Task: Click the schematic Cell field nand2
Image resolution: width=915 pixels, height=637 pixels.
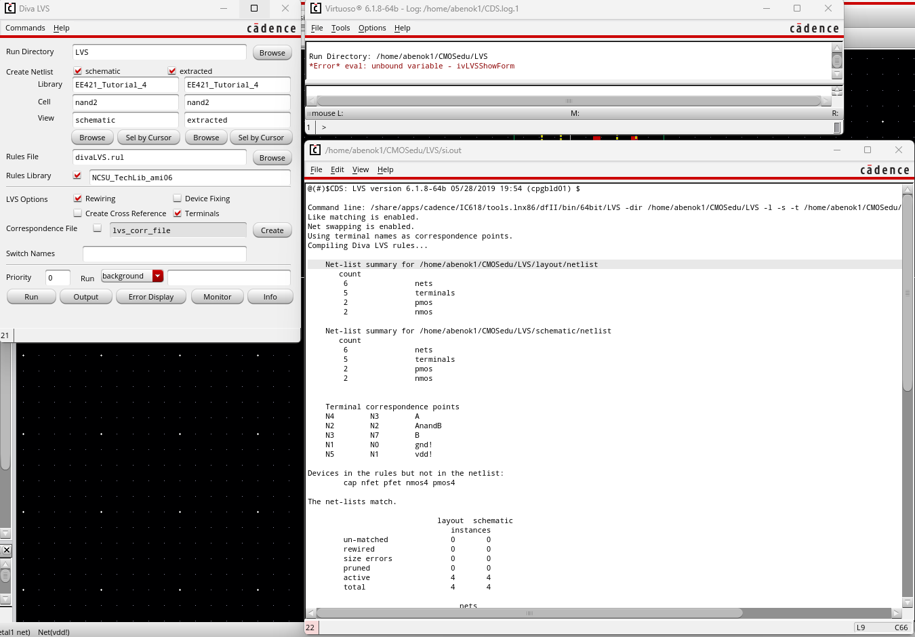Action: tap(125, 102)
